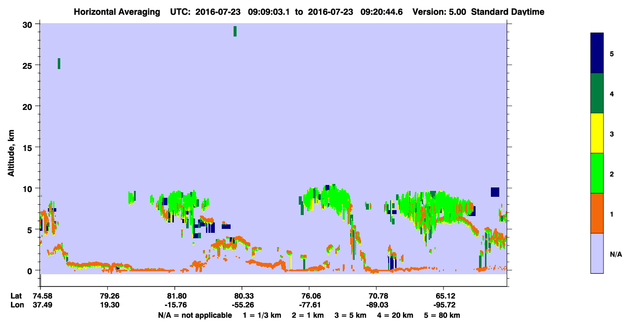
Task: Click the longitude value -77.61
Action: point(309,305)
